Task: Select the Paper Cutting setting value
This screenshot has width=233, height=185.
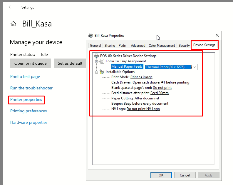Action: (x=147, y=98)
